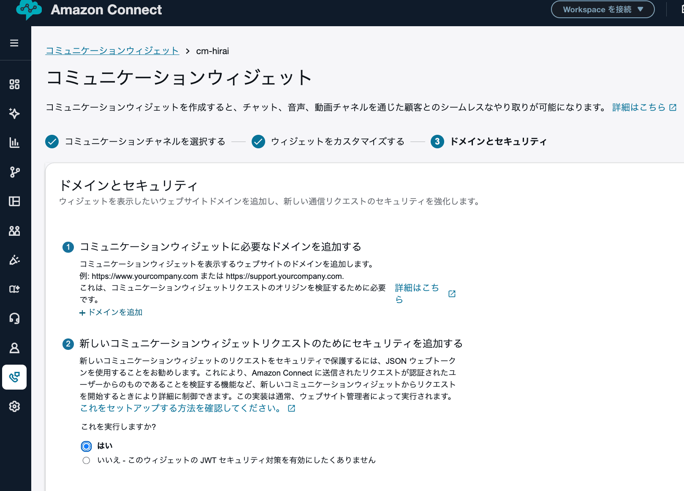The height and width of the screenshot is (491, 684).
Task: Select the はい radio button
Action: point(86,446)
